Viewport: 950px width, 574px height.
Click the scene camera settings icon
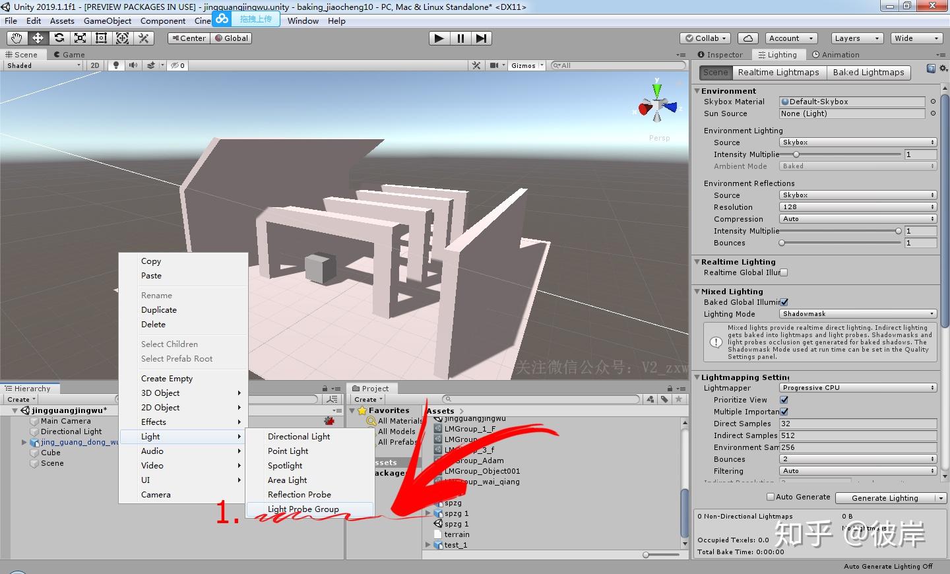495,65
